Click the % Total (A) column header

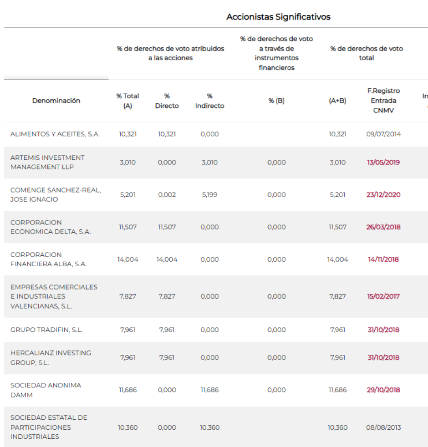coord(127,101)
